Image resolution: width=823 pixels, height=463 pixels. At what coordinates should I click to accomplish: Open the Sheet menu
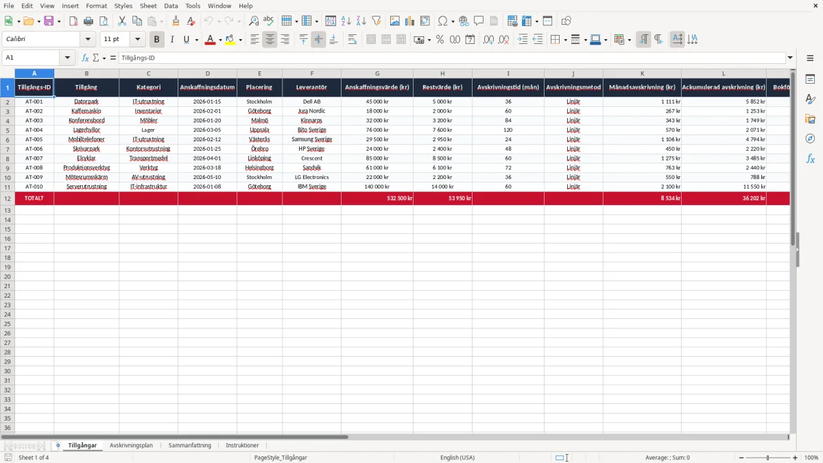(148, 5)
